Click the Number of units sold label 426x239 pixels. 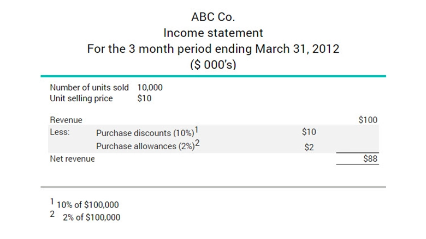pyautogui.click(x=89, y=88)
